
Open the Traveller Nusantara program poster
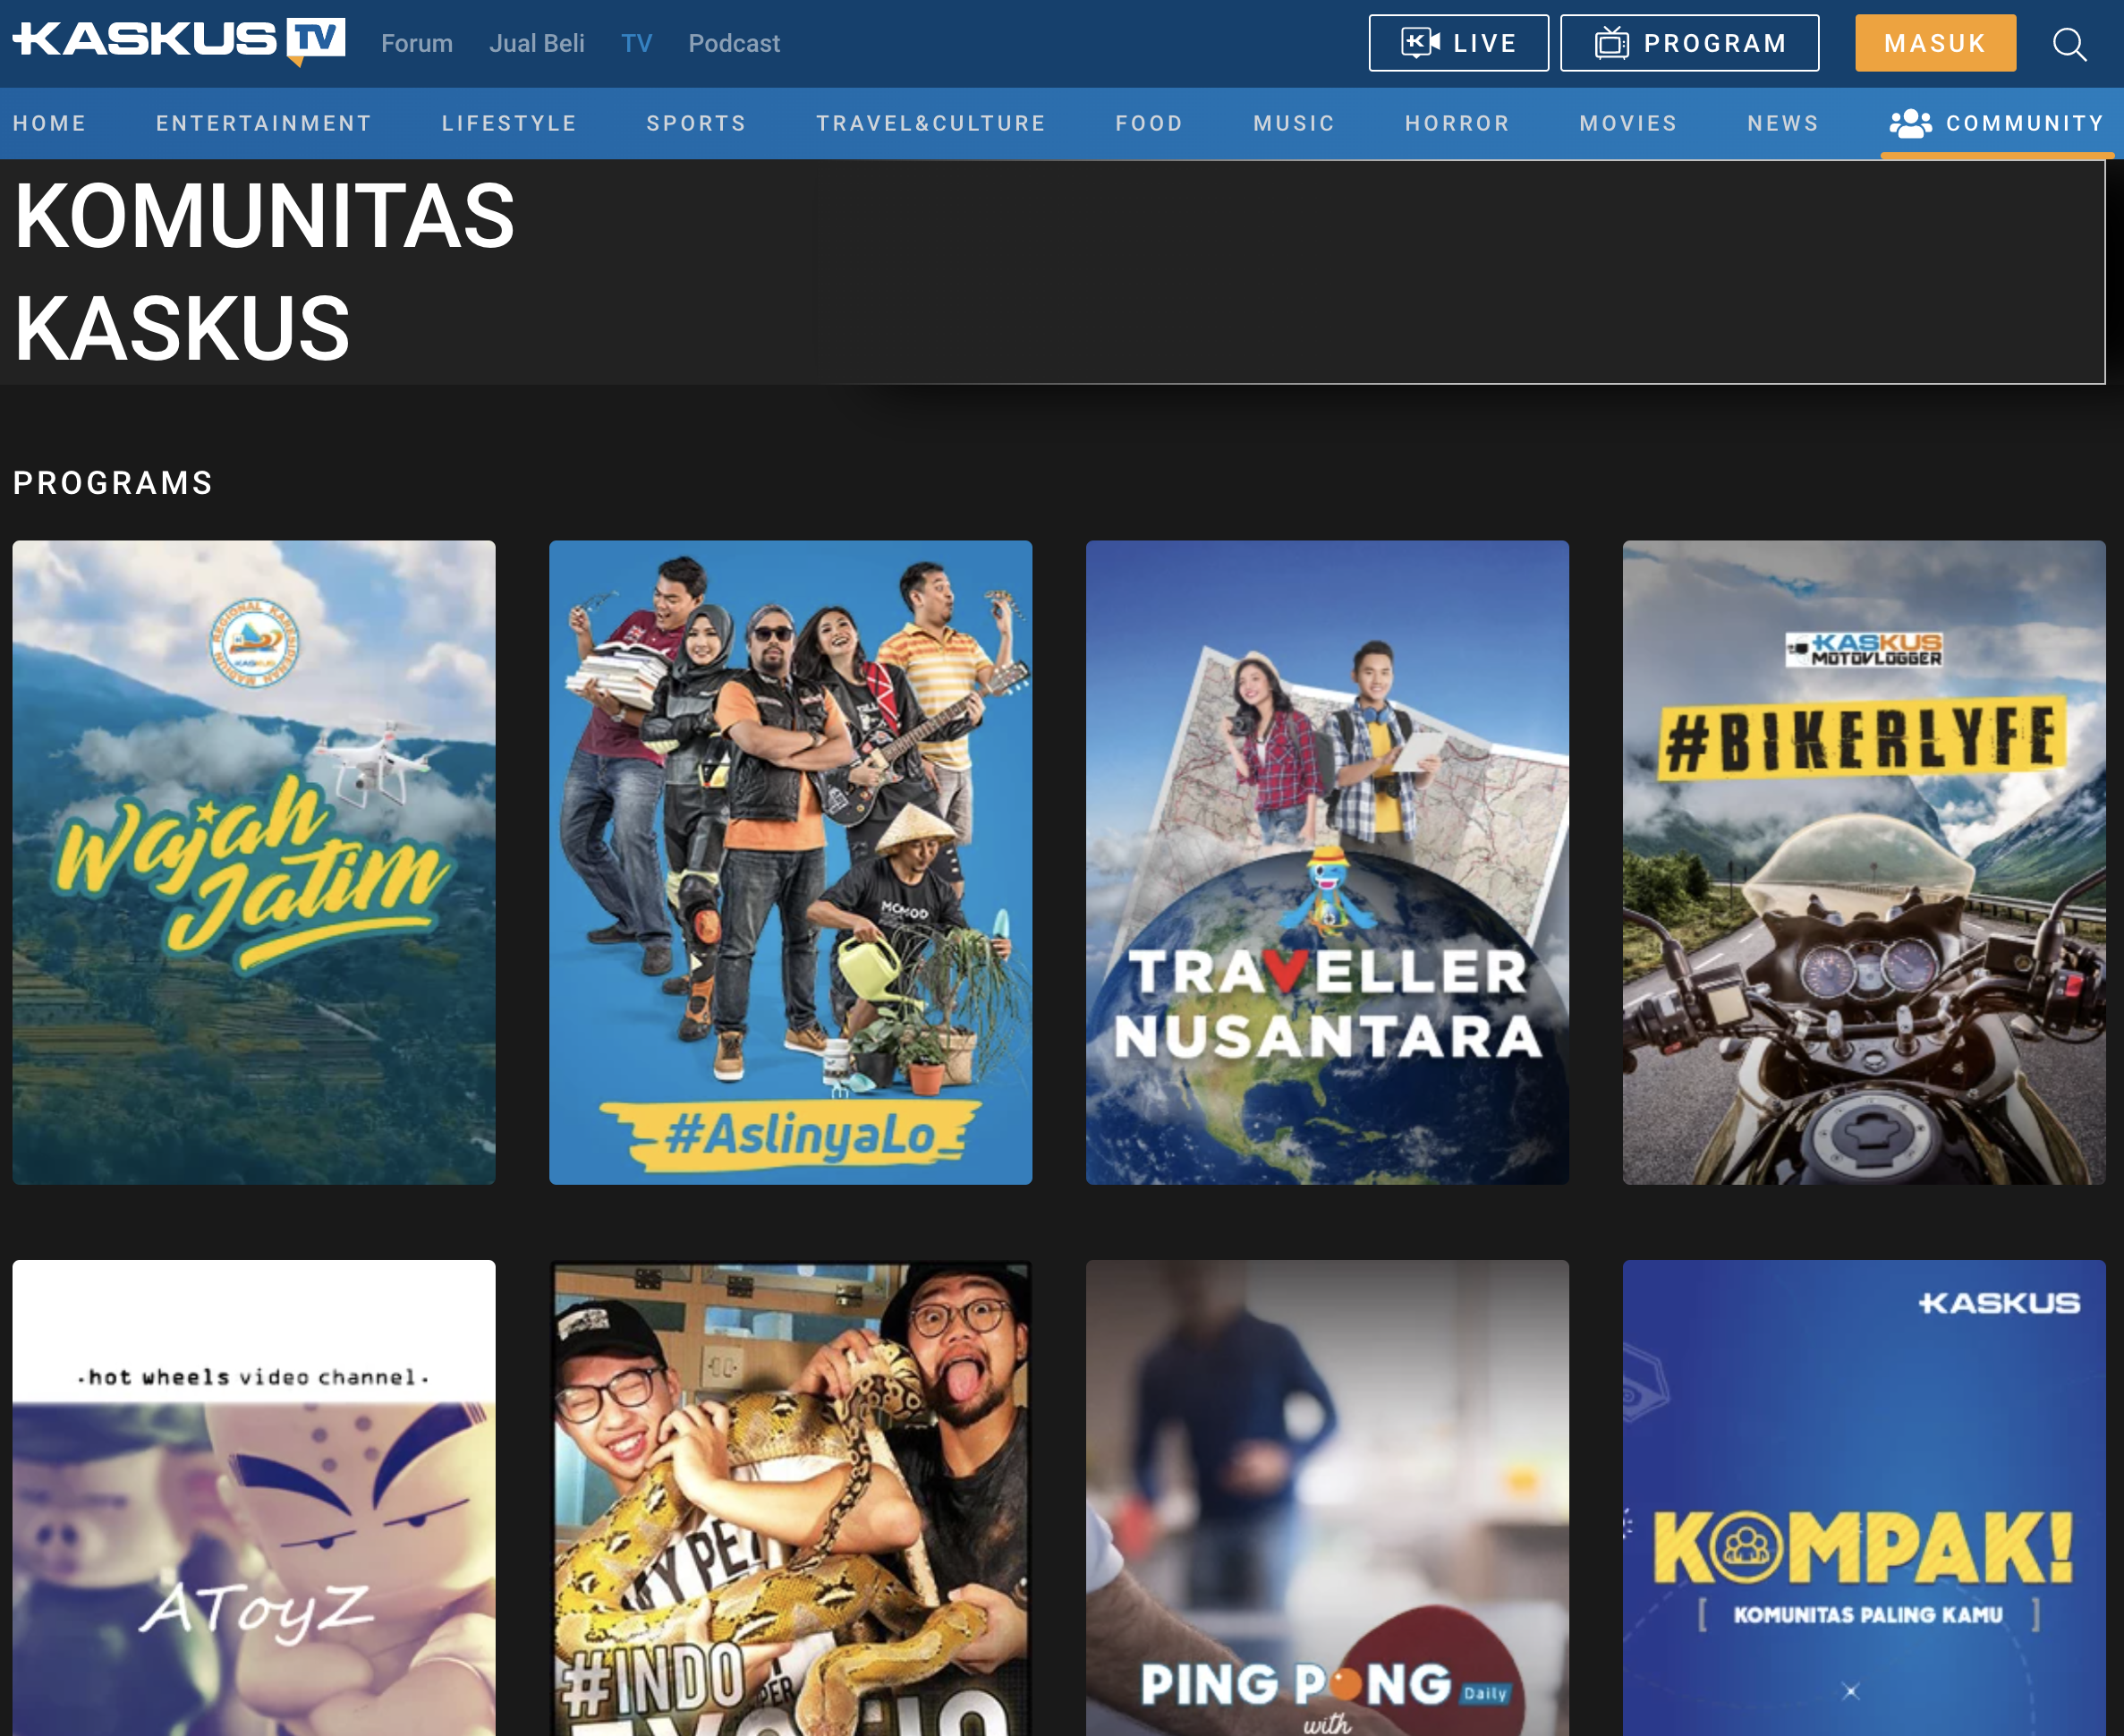point(1327,862)
